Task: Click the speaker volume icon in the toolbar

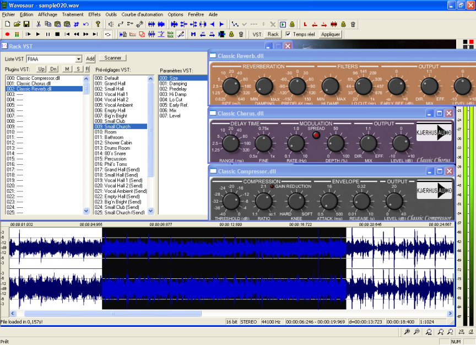Action: 111,24
